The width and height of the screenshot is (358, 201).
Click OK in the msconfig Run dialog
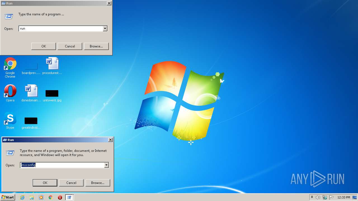point(45,183)
